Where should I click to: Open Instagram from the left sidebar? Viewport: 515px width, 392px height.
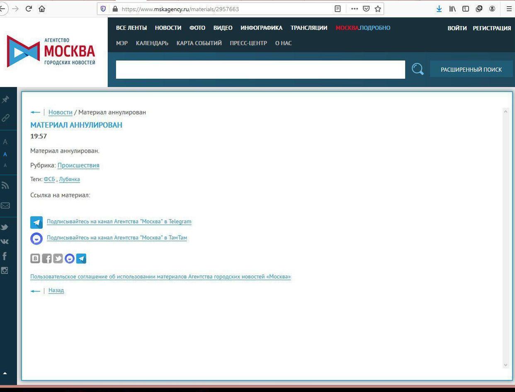tap(5, 270)
